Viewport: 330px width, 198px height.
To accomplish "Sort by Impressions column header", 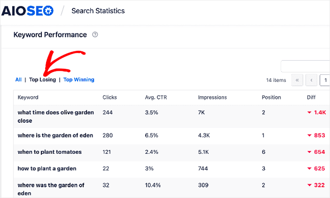I will coord(212,97).
